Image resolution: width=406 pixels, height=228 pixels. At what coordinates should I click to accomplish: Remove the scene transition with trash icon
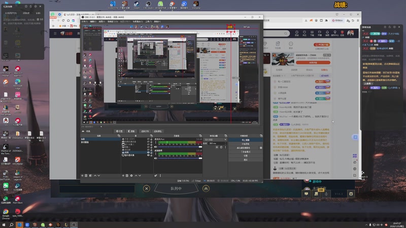pos(221,147)
